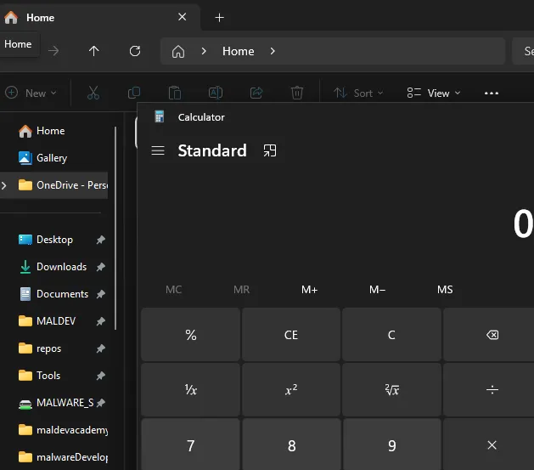This screenshot has height=470, width=534.
Task: Unpin Documents using its pin icon
Action: pyautogui.click(x=100, y=294)
